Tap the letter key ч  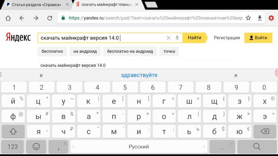point(63,131)
